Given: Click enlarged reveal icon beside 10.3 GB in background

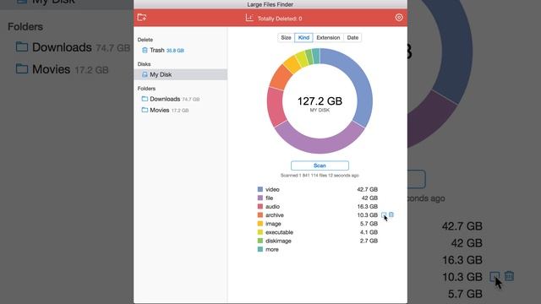Looking at the screenshot, I should click(x=495, y=276).
